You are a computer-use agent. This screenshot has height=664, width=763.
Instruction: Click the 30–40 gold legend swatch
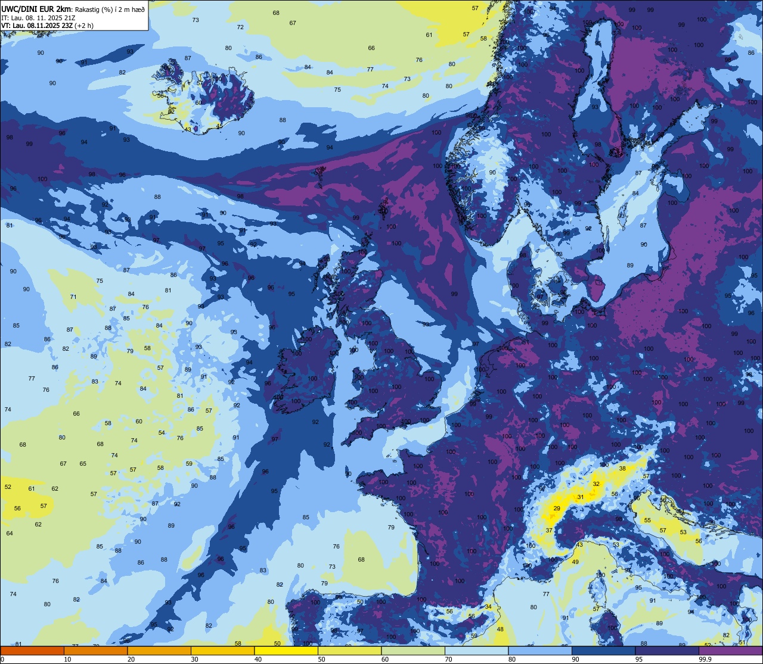pos(222,650)
